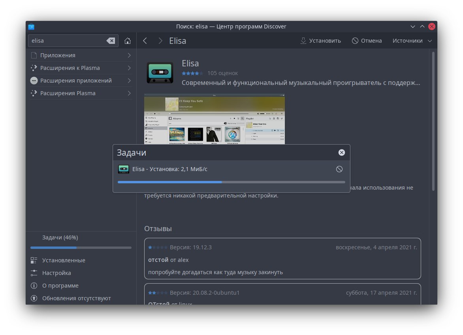Open Настройка section

click(81, 273)
